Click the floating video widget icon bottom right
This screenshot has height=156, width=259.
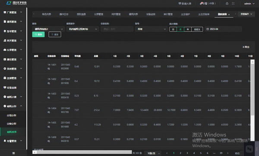249,149
